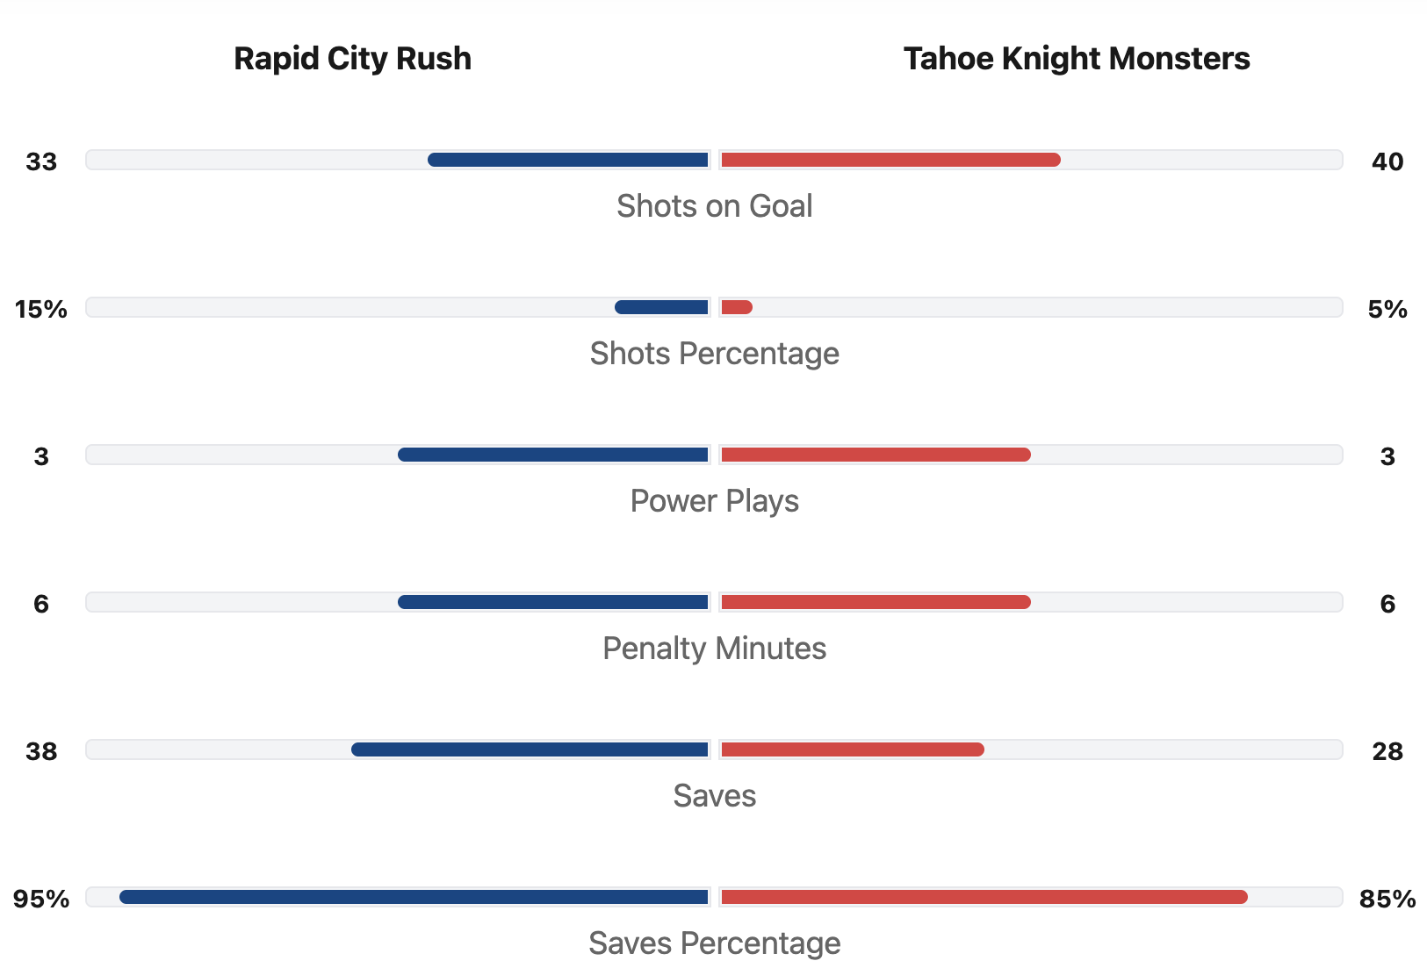Click the 5% shots percentage value
Viewport: 1427px width, 968px height.
click(x=1387, y=309)
